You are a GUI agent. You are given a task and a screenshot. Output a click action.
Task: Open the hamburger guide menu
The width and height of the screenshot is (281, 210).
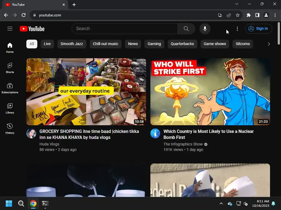(10, 28)
